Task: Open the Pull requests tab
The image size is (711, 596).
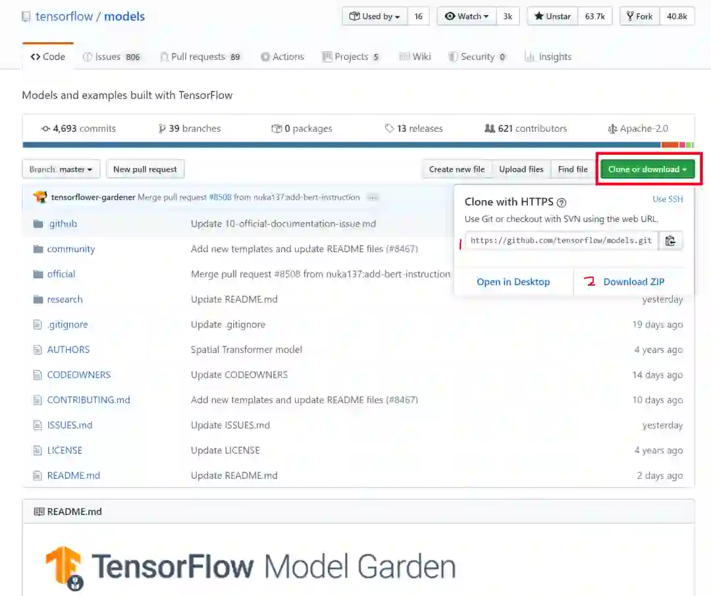Action: click(200, 57)
